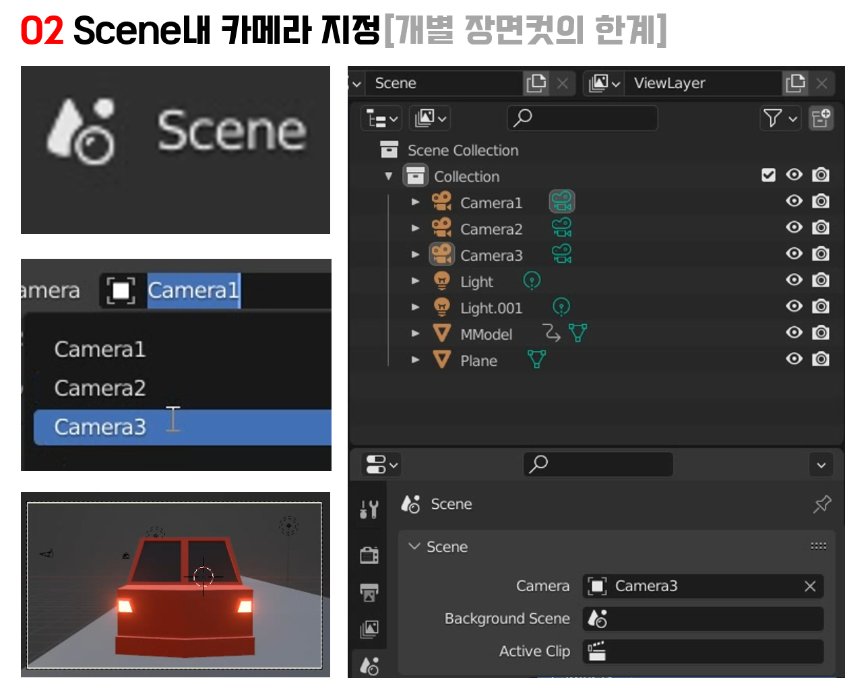Click the MModel mesh object icon
Image resolution: width=845 pixels, height=678 pixels.
click(x=441, y=333)
